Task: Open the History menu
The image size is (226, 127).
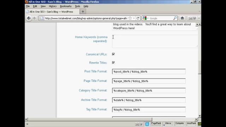Action: point(53,6)
